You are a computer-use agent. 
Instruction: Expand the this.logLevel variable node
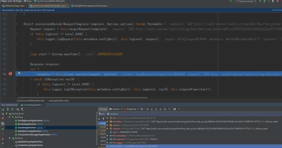(107, 139)
